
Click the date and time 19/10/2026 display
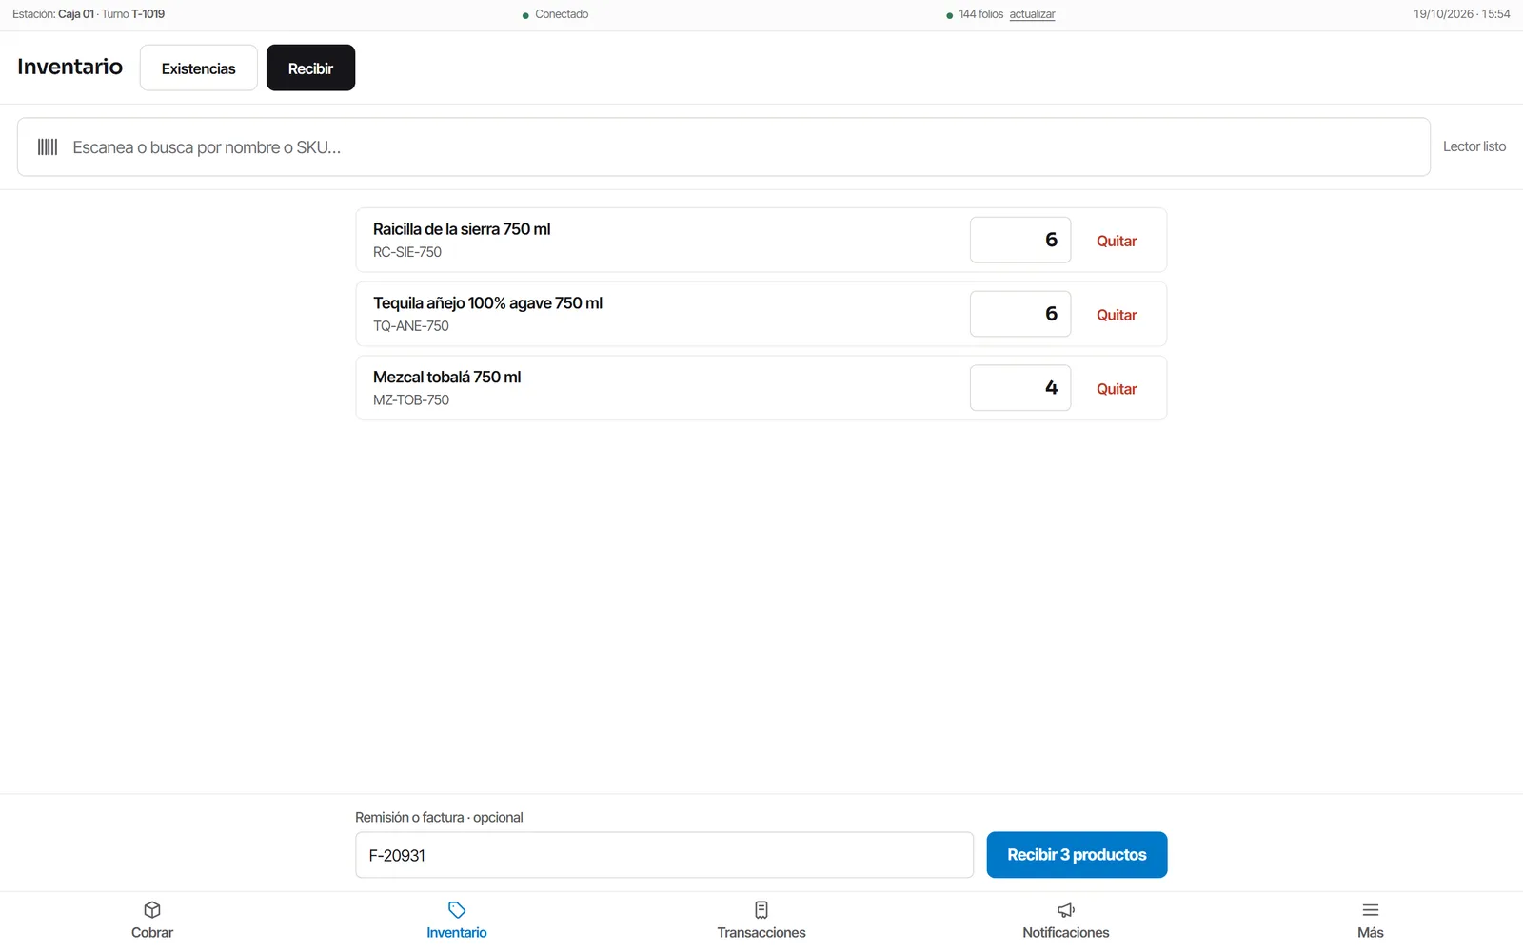[1462, 14]
